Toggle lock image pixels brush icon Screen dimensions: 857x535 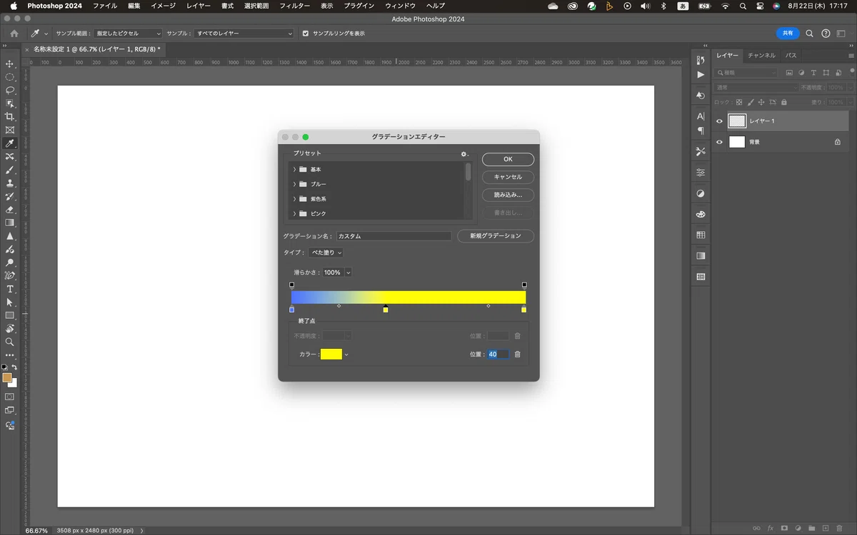(x=750, y=102)
